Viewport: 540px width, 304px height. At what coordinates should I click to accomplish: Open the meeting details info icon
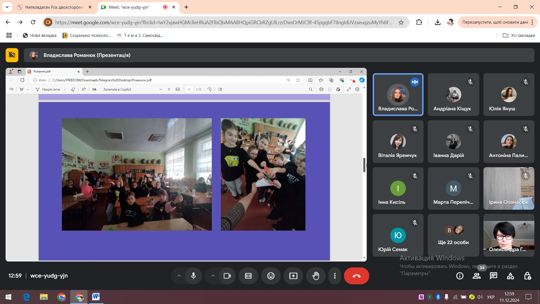pos(460,276)
